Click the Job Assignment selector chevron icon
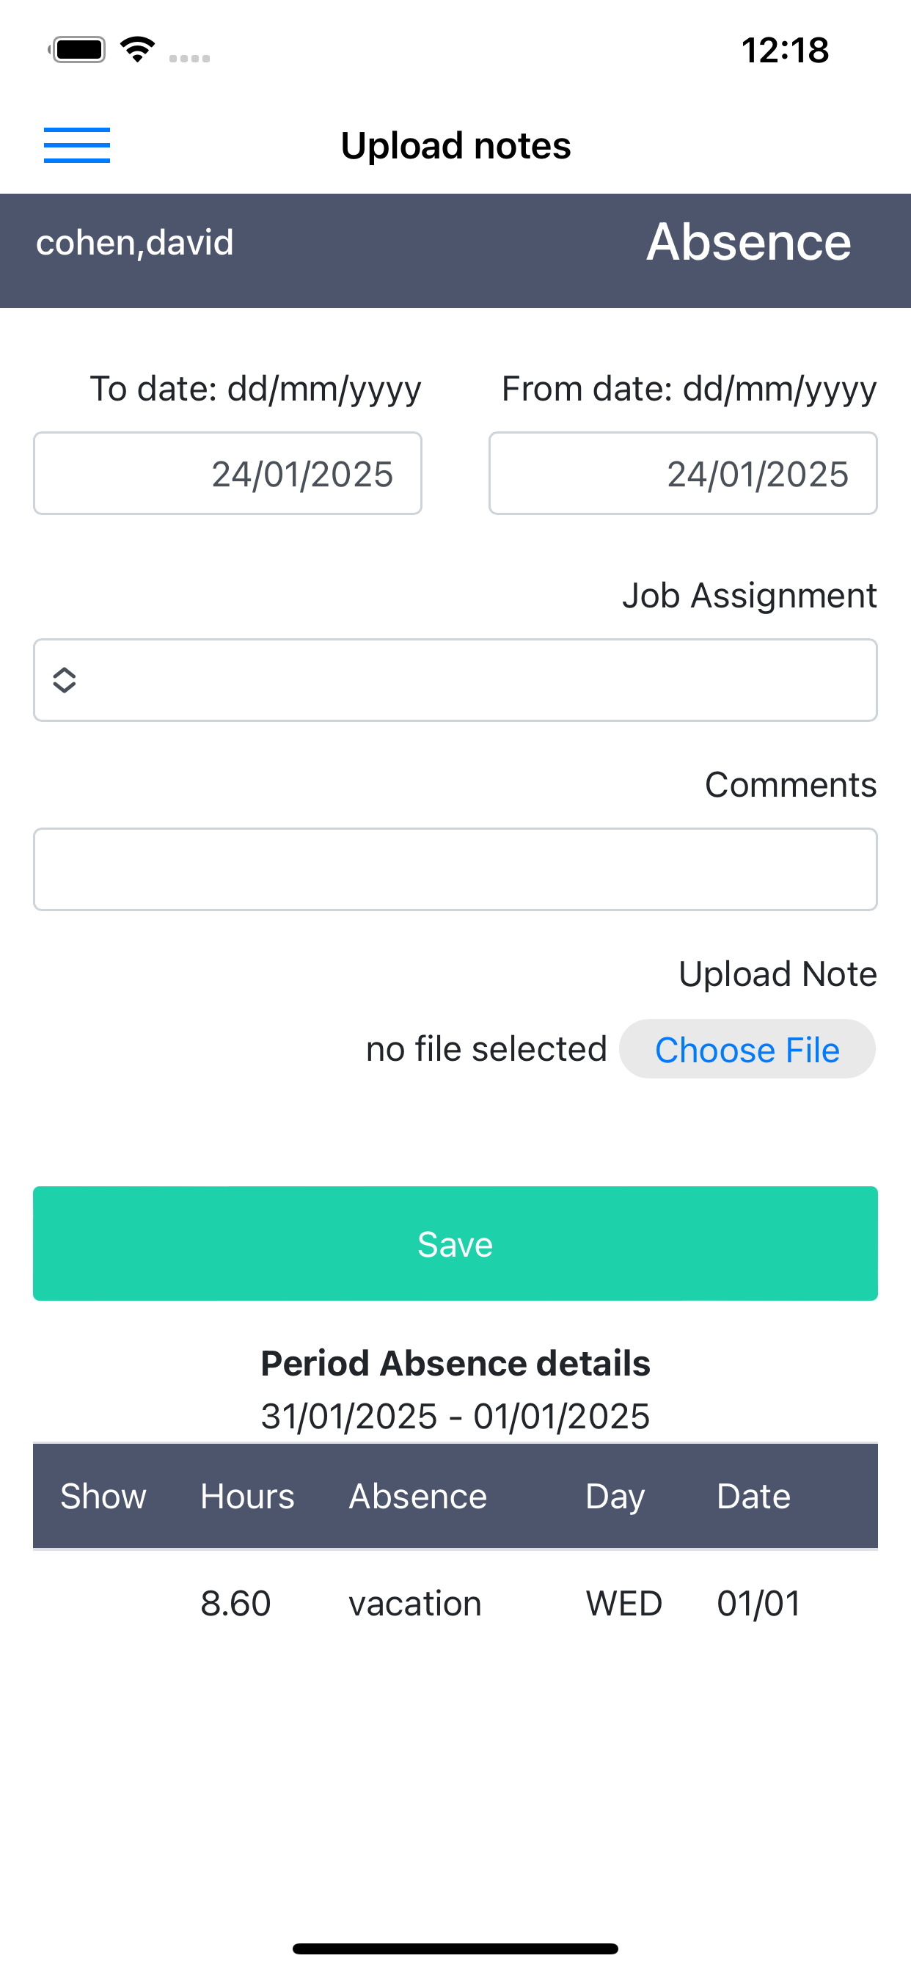This screenshot has width=911, height=1972. tap(65, 680)
